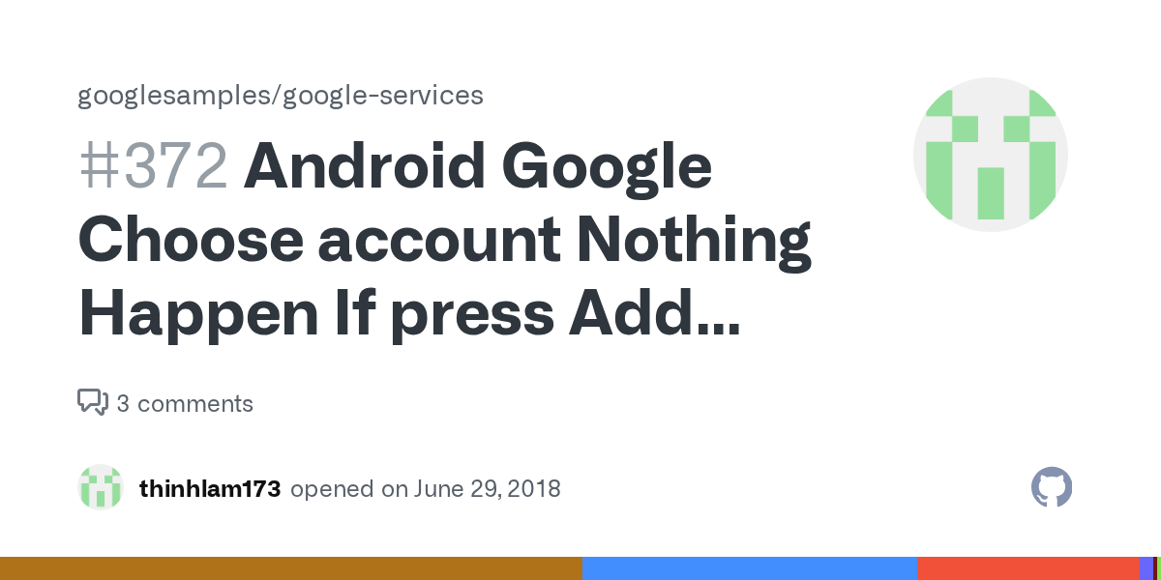
Task: Open the thinhlam173 user profile
Action: tap(210, 489)
